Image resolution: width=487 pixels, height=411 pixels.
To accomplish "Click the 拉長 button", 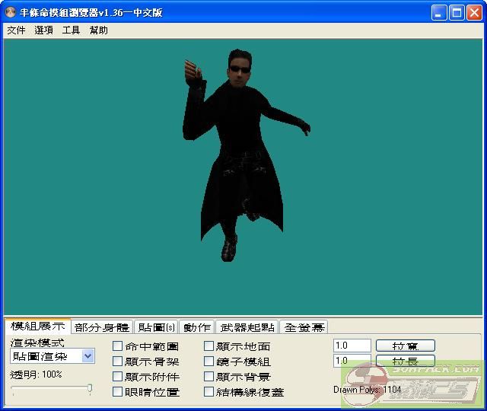I will (x=405, y=361).
